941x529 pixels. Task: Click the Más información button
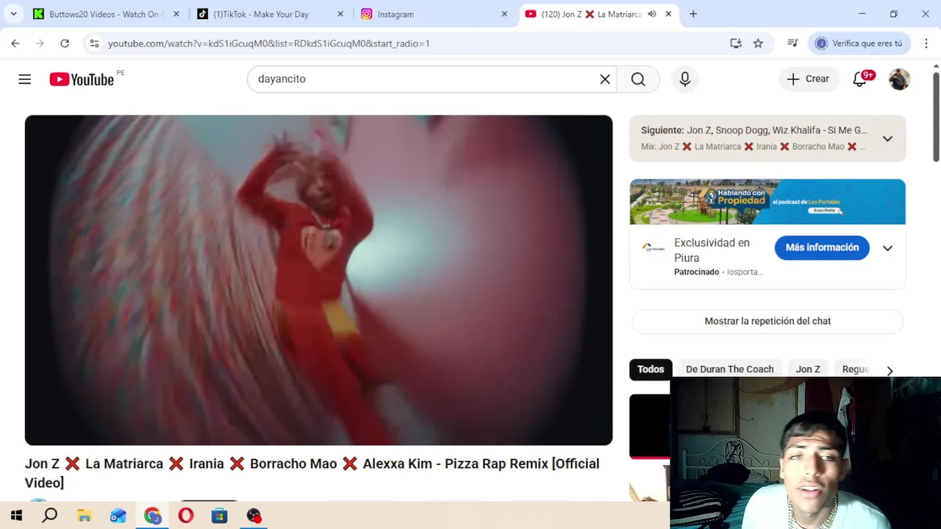822,248
